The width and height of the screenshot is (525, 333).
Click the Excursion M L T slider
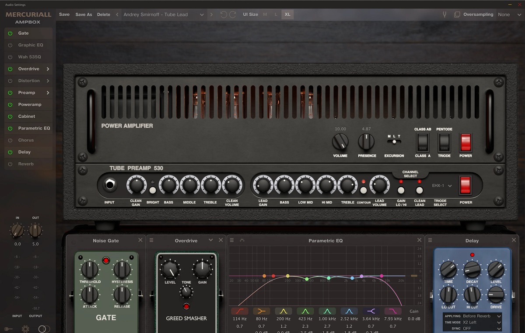pos(394,141)
